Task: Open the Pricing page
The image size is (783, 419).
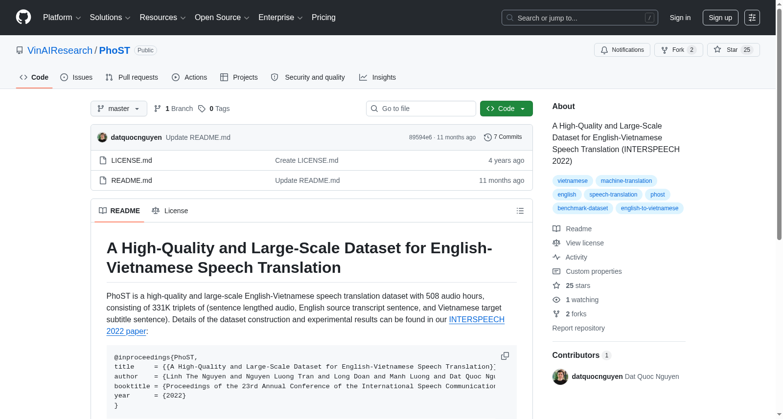Action: pos(323,18)
